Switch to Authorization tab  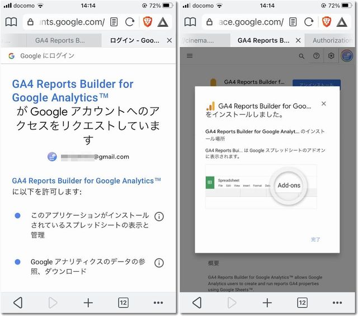pos(330,40)
